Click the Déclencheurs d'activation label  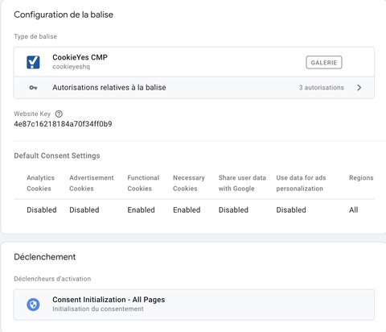pos(52,279)
